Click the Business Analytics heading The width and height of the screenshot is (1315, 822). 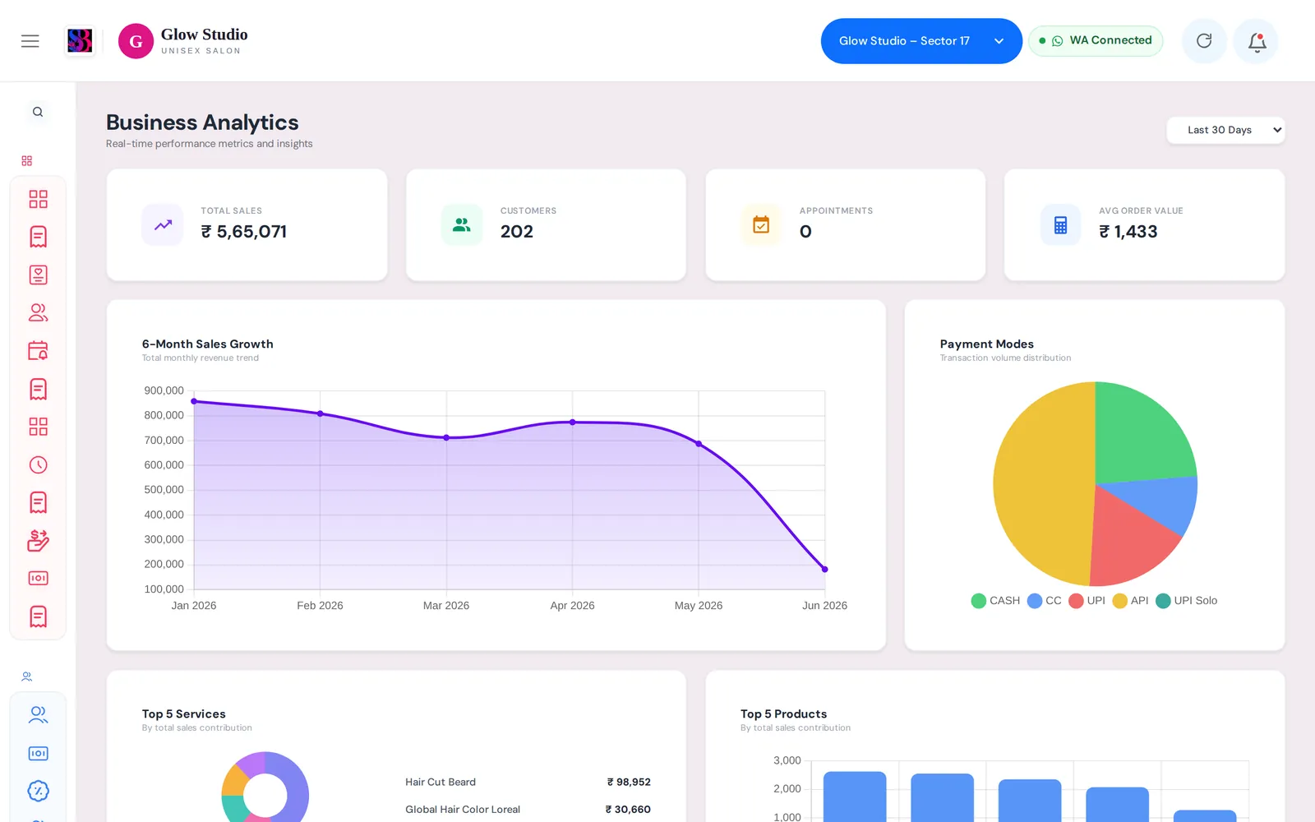(202, 122)
